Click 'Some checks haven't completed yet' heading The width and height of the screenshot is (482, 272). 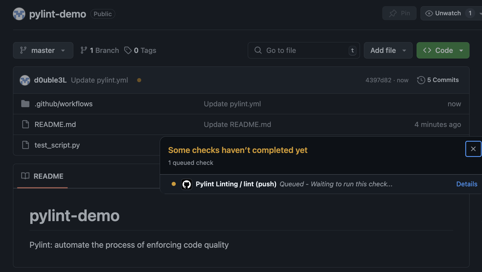pyautogui.click(x=238, y=150)
